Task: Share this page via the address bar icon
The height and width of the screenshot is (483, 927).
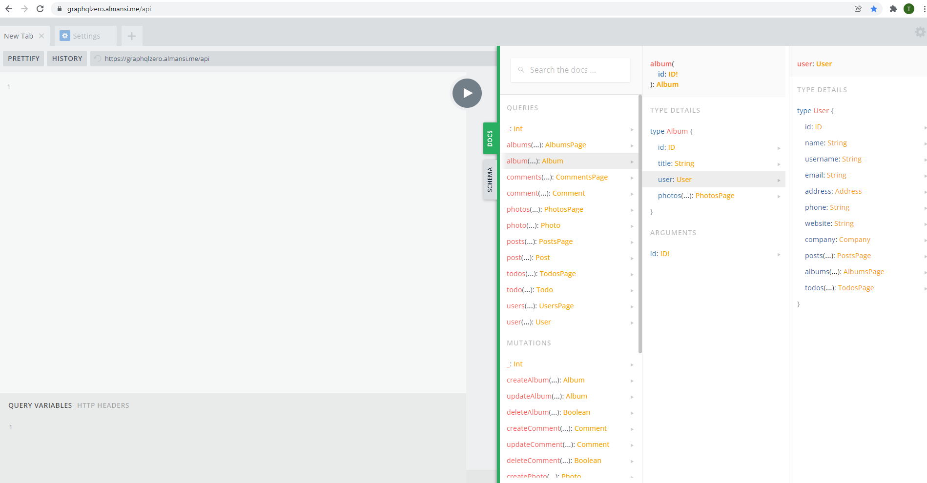Action: tap(858, 9)
